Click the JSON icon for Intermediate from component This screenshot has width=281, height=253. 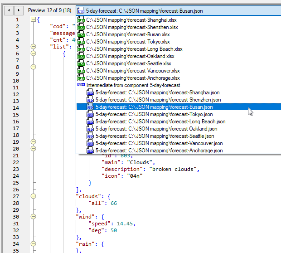click(81, 85)
